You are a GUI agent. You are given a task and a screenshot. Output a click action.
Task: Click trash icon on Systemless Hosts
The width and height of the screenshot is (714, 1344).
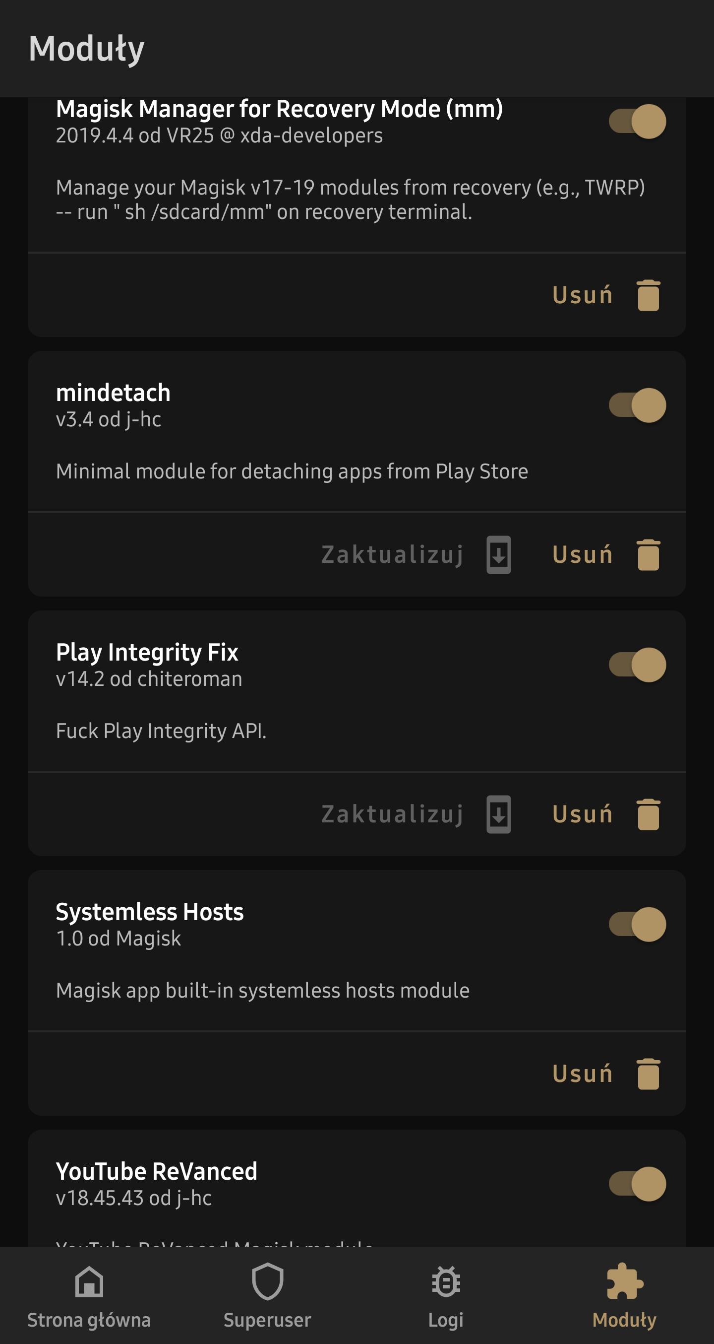click(x=649, y=1074)
